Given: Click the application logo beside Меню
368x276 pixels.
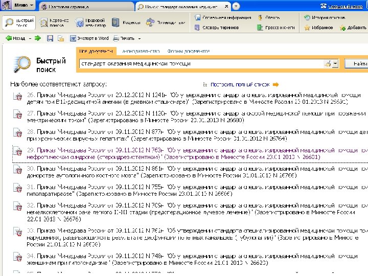Looking at the screenshot, I should tap(6, 5).
